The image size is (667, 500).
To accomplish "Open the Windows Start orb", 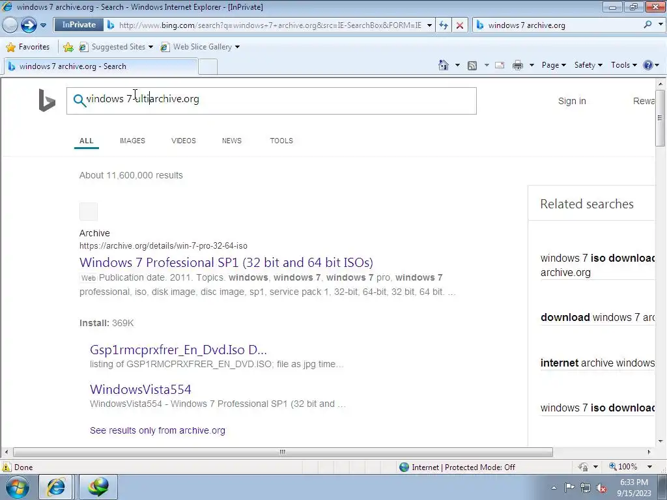I will pyautogui.click(x=18, y=487).
